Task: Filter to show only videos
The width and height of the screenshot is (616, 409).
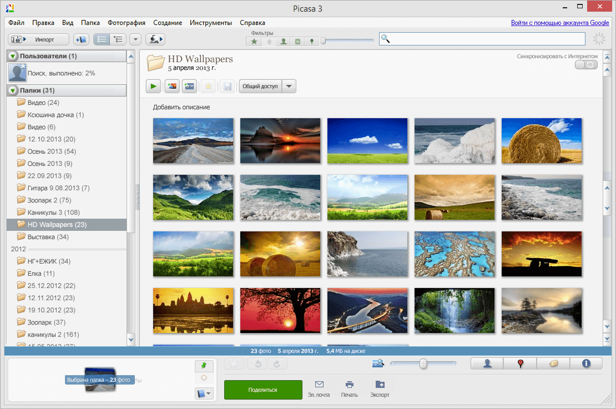Action: pyautogui.click(x=297, y=41)
